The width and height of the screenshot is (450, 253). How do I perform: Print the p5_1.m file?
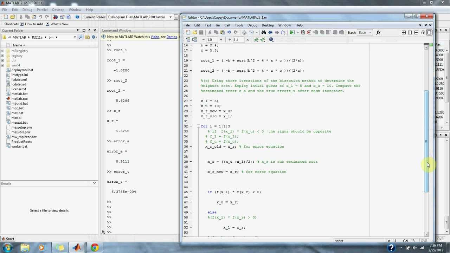[x=244, y=32]
